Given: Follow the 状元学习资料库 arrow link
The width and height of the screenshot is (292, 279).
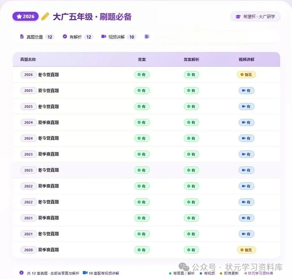Looking at the screenshot, I should [x=258, y=273].
